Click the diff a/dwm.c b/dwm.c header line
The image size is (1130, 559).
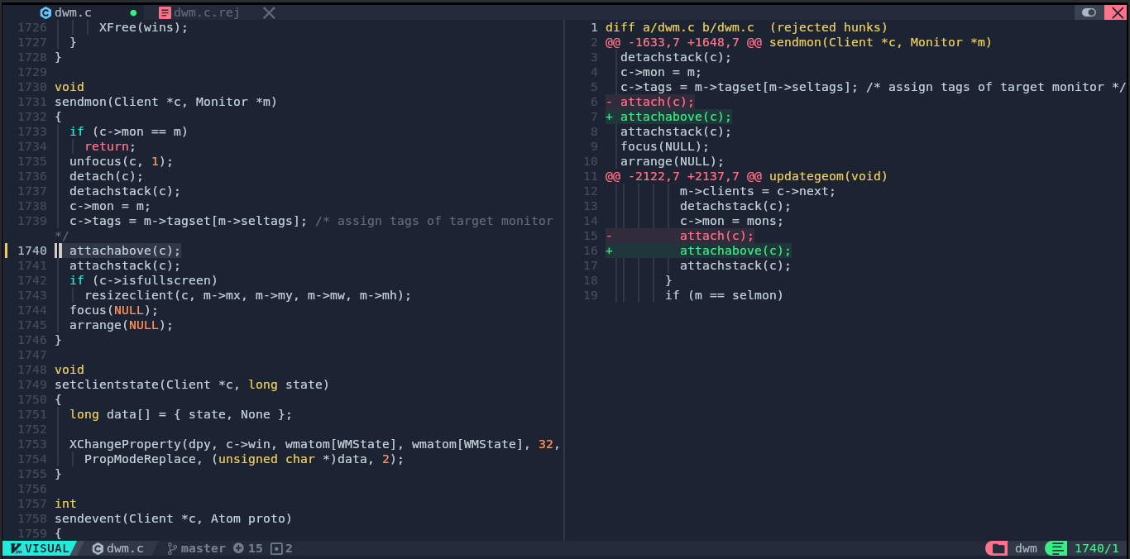click(x=746, y=27)
